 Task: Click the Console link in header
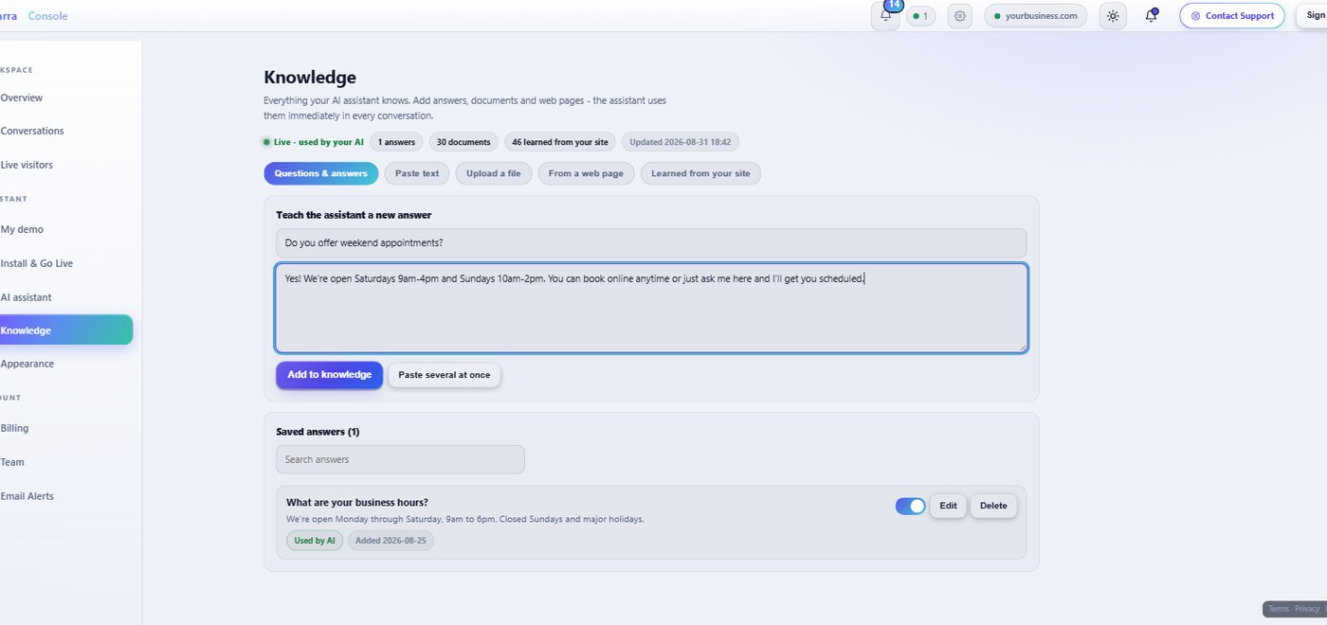47,16
